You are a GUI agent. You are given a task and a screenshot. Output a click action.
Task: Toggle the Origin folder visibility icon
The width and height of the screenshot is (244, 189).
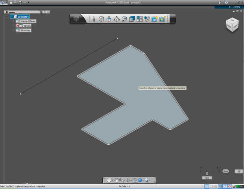click(18, 26)
